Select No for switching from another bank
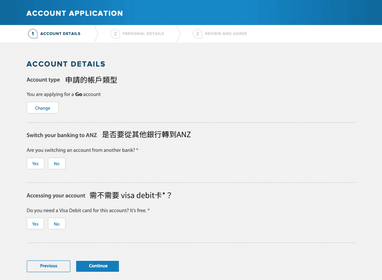Viewport: 382px width, 280px height. pyautogui.click(x=57, y=164)
